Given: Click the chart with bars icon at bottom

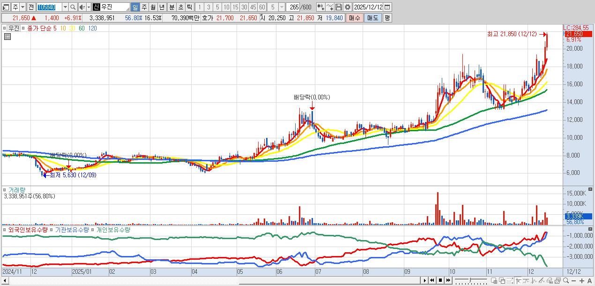Looking at the screenshot, I should click(550, 280).
